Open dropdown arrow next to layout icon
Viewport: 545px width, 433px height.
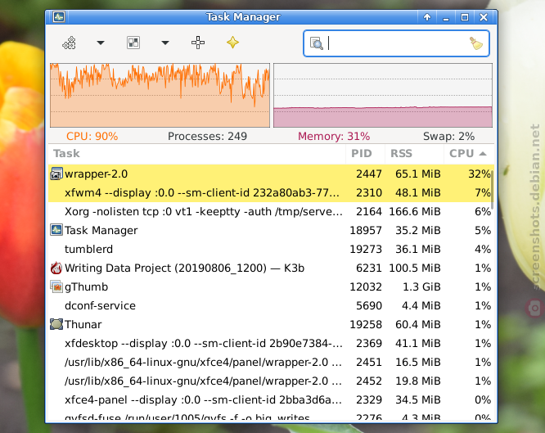(x=165, y=43)
